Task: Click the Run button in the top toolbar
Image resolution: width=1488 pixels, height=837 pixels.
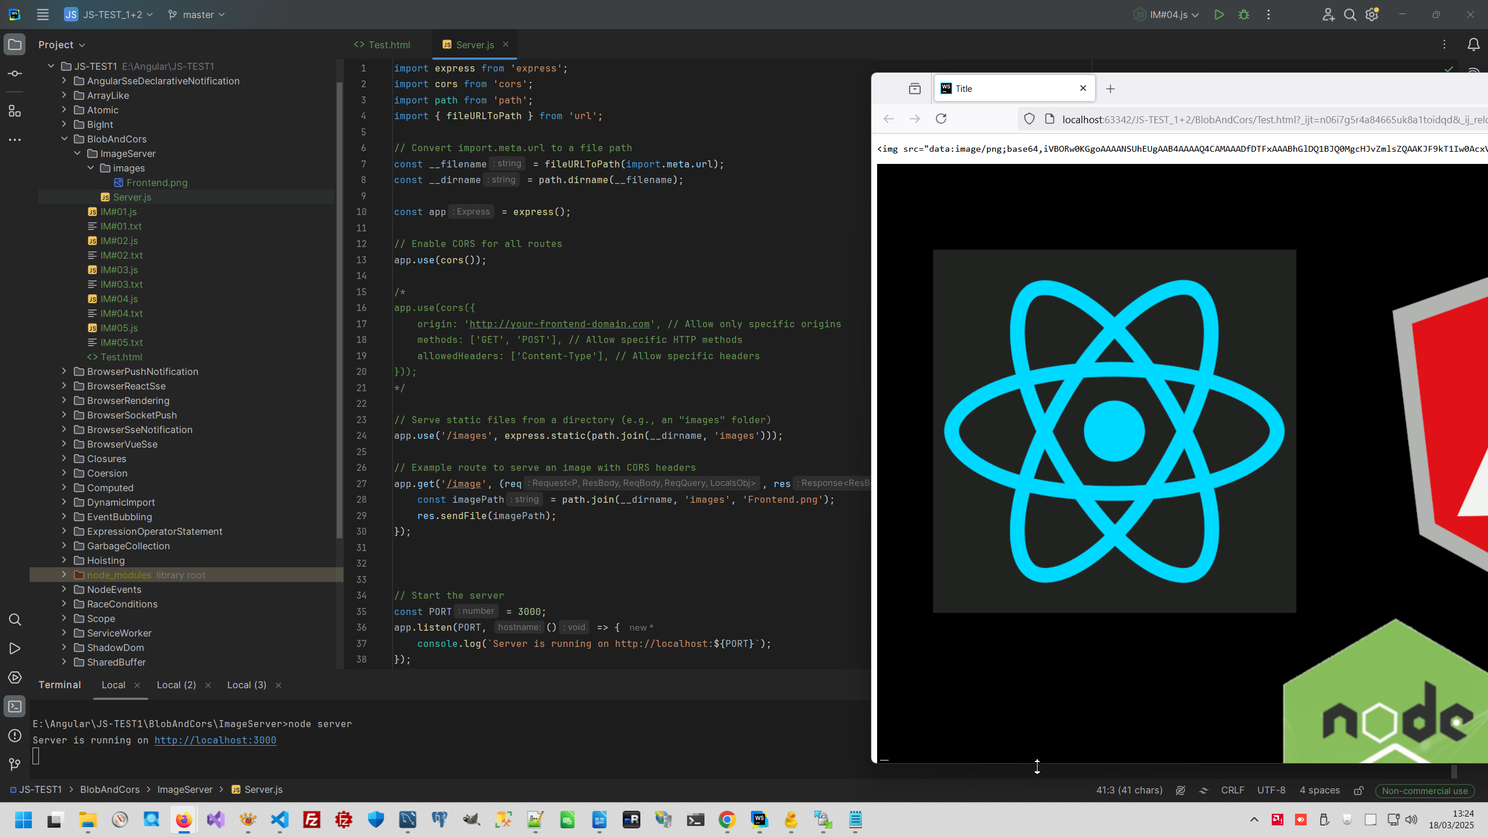Action: 1219,15
